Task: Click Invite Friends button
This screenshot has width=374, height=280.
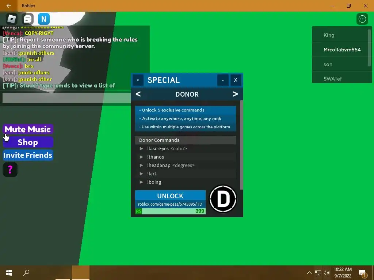Action: pyautogui.click(x=28, y=155)
